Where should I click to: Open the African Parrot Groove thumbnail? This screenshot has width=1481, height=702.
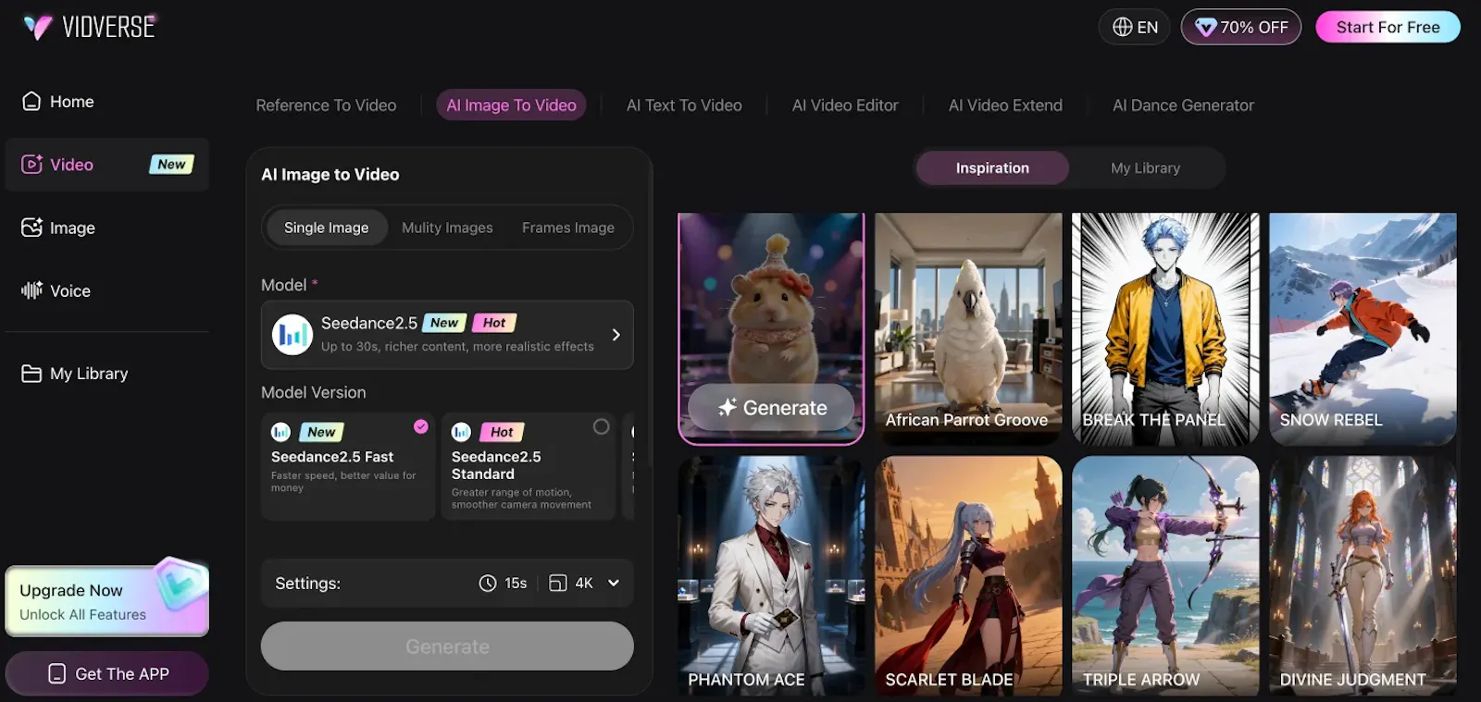pos(968,328)
